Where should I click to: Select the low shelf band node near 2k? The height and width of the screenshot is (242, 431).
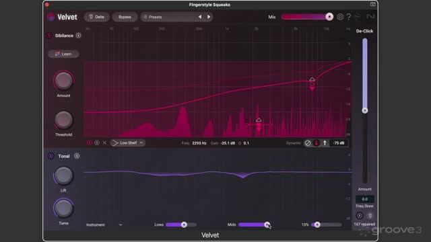[x=259, y=125]
